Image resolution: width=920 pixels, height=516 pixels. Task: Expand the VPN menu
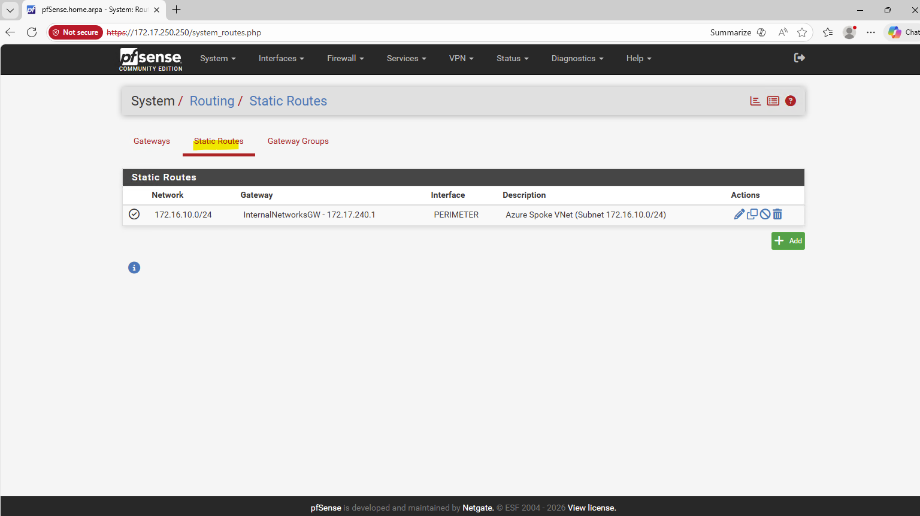click(461, 58)
